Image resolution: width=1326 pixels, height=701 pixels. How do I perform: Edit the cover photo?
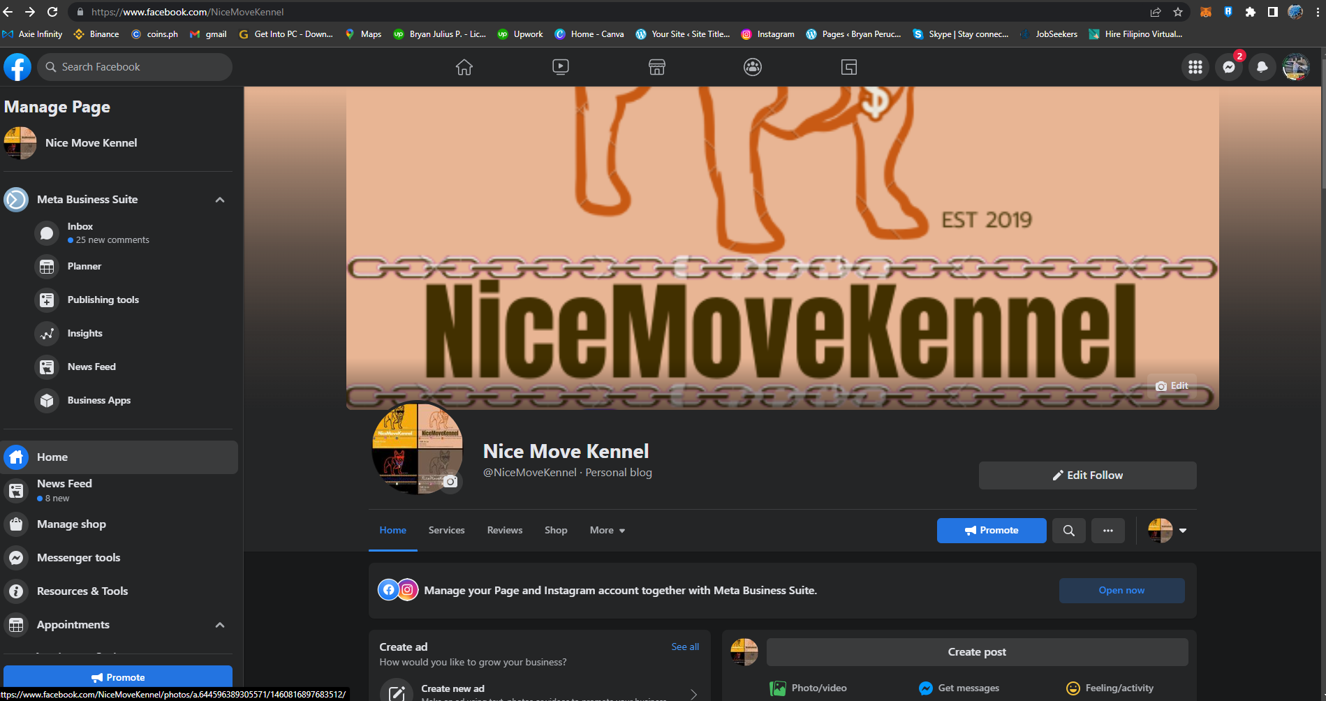[1172, 386]
